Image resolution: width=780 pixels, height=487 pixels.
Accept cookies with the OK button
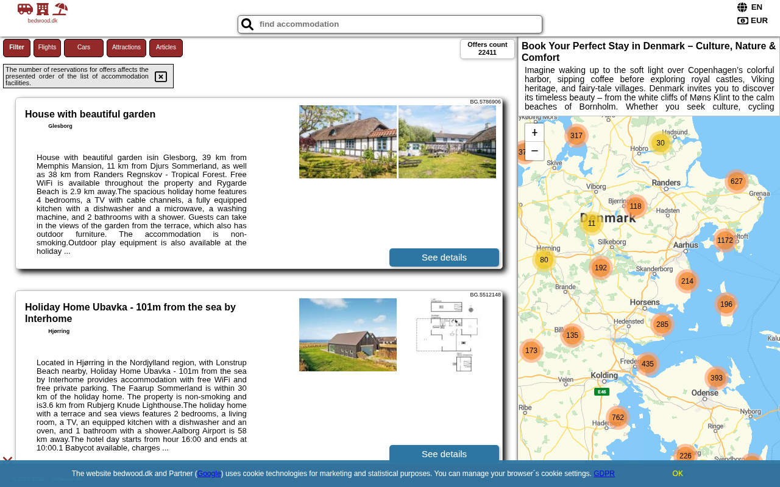click(x=678, y=474)
